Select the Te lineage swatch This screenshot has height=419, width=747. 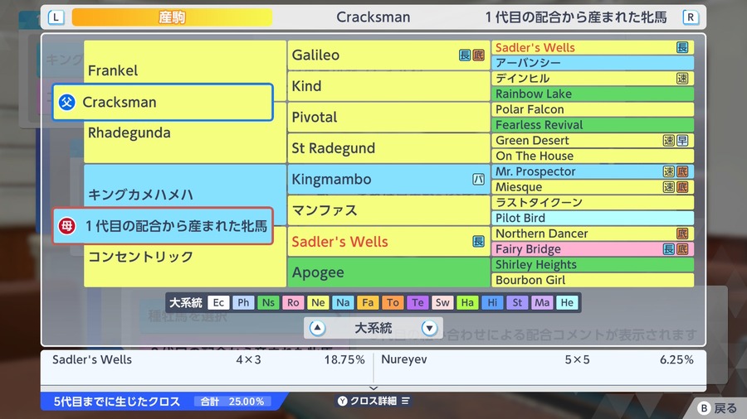pos(417,302)
